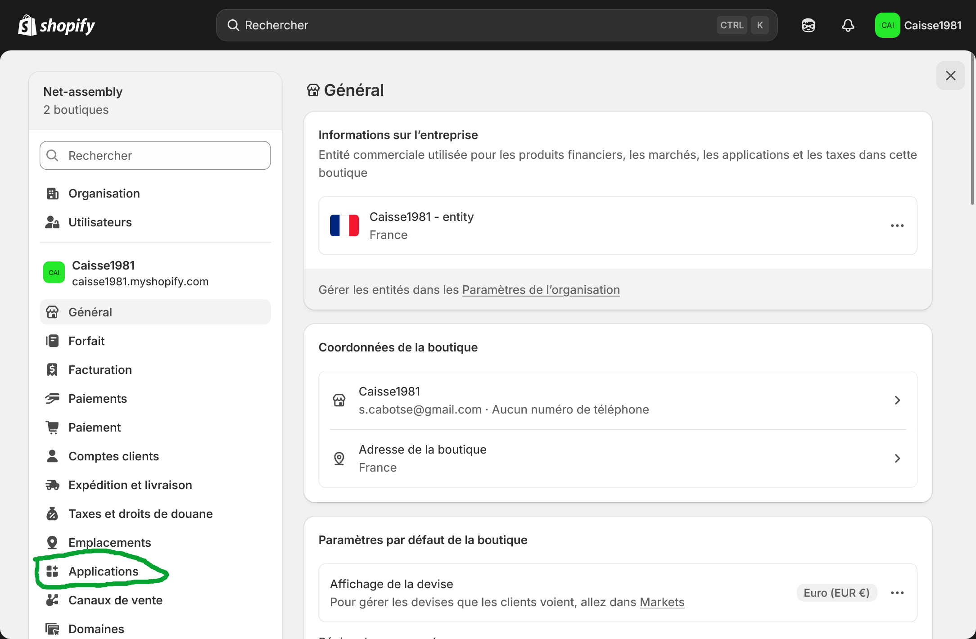Click the top Rechercher search bar

coord(497,25)
